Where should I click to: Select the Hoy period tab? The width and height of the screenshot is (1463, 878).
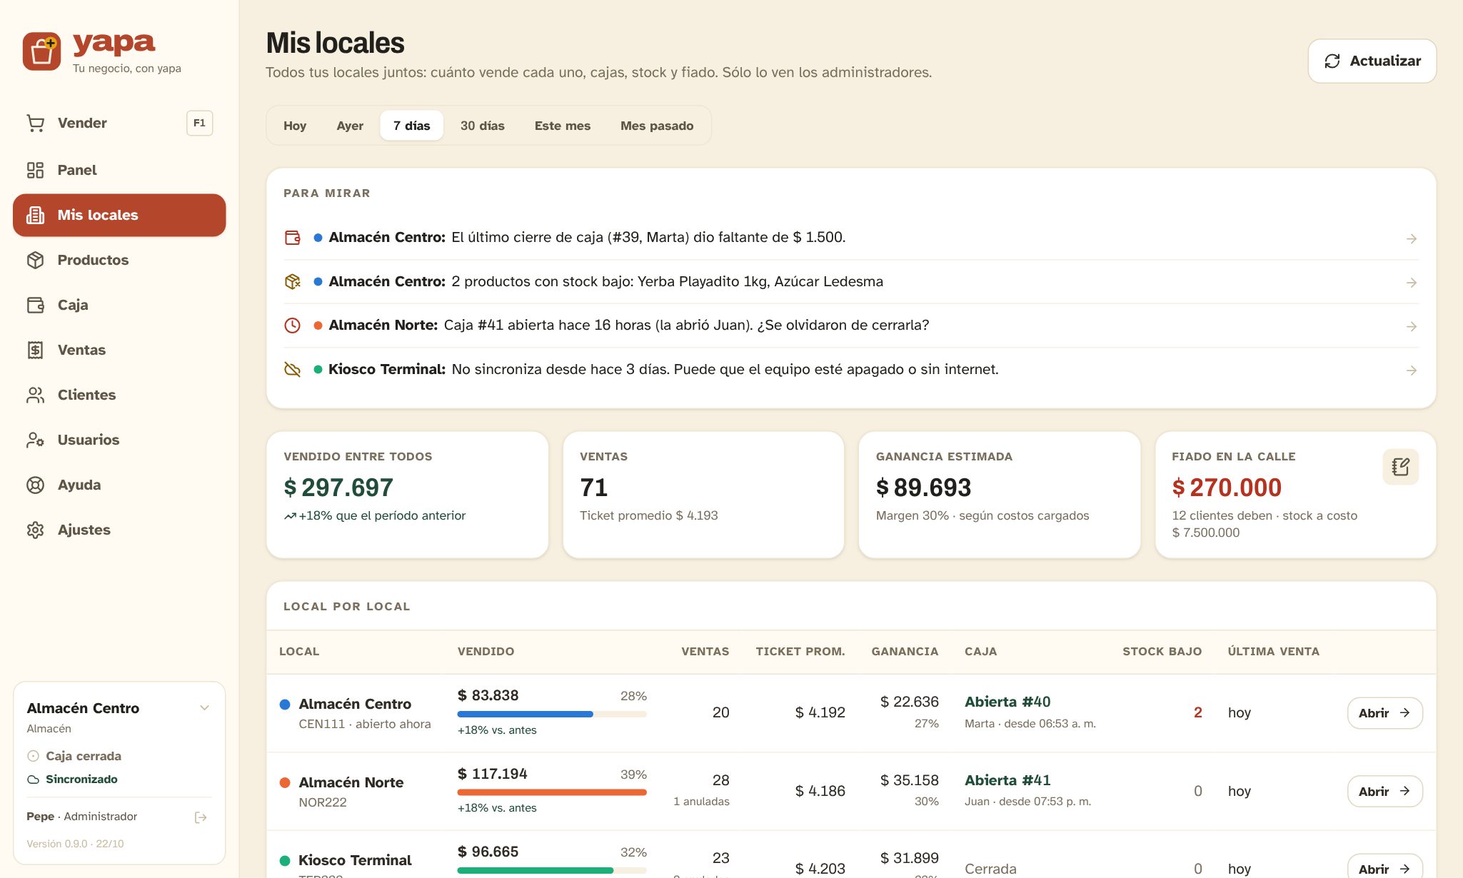click(x=295, y=126)
